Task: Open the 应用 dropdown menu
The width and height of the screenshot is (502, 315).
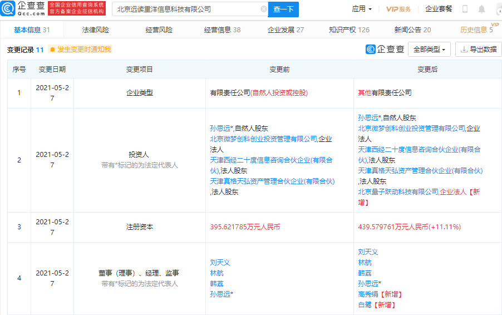Action: tap(362, 9)
